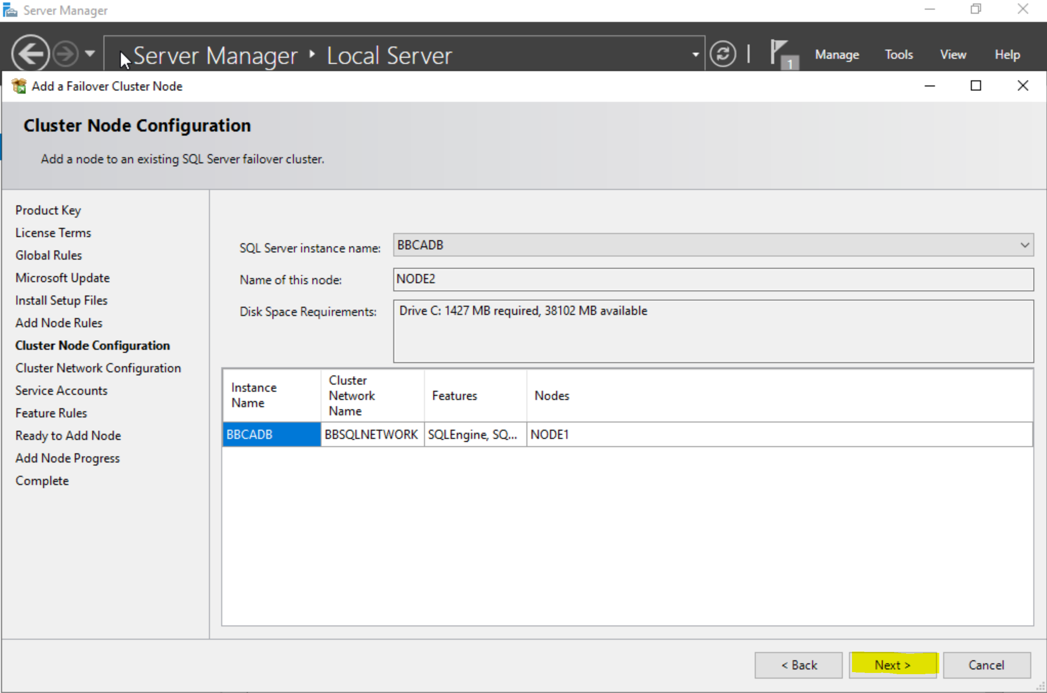
Task: Click the Cluster Network Name column header
Action: (372, 395)
